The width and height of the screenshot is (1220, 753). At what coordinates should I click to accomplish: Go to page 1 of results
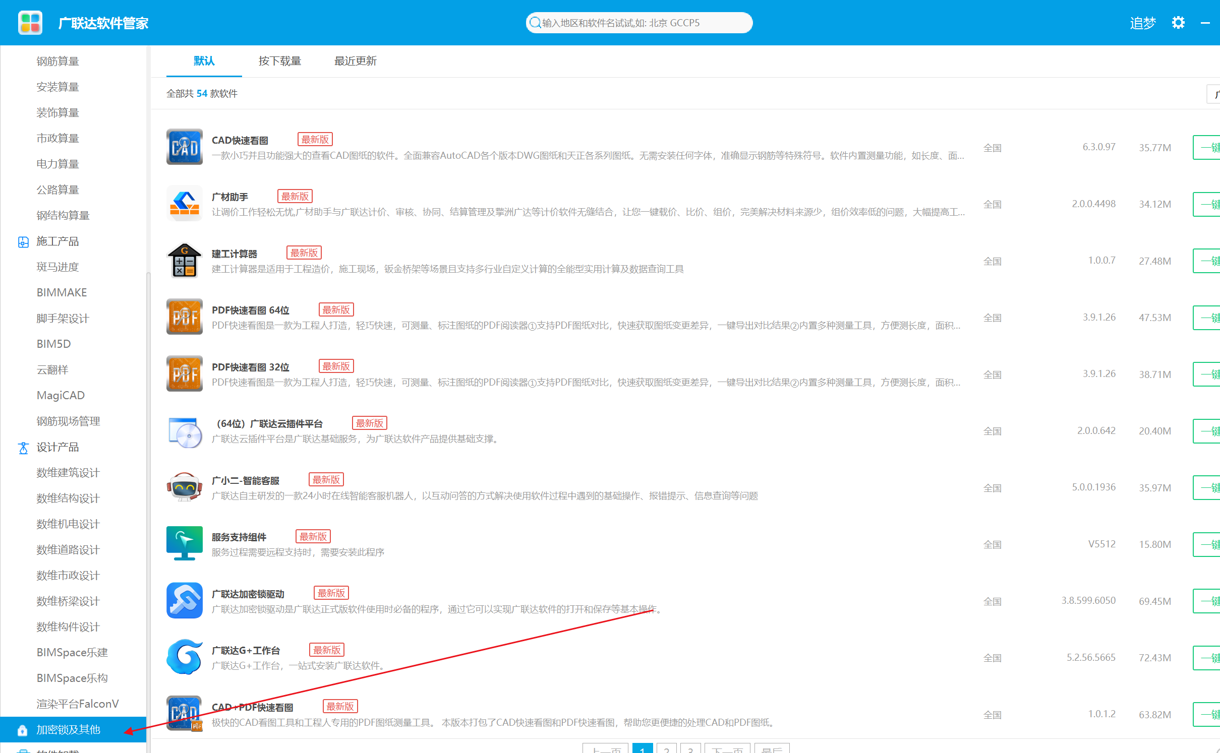pos(643,748)
